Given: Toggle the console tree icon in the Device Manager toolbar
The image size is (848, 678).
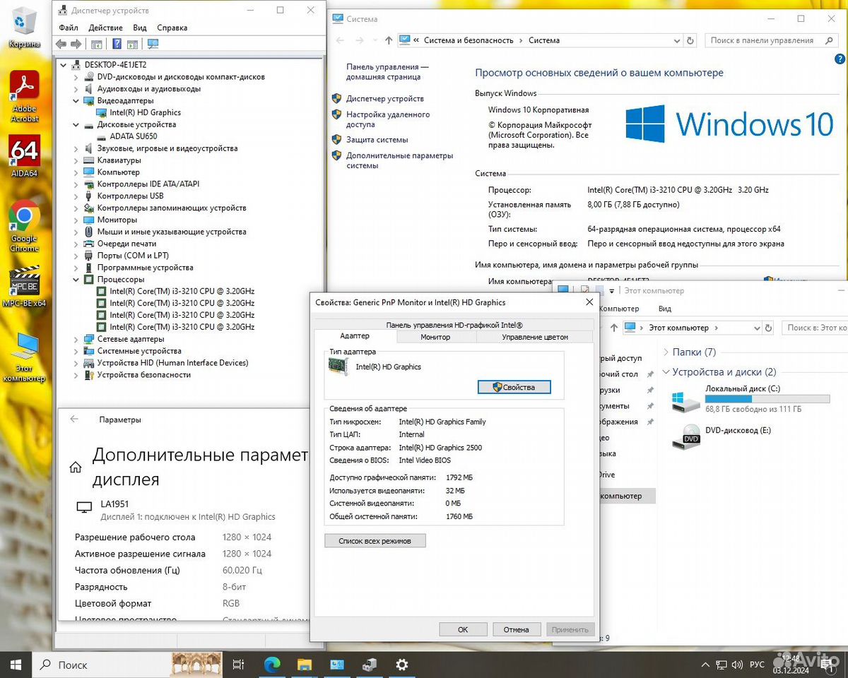Looking at the screenshot, I should [x=96, y=44].
